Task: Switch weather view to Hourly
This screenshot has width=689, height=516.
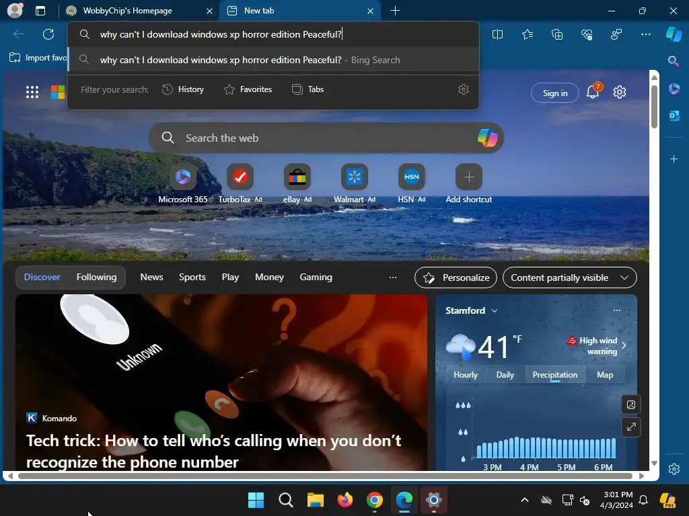Action: pos(466,375)
